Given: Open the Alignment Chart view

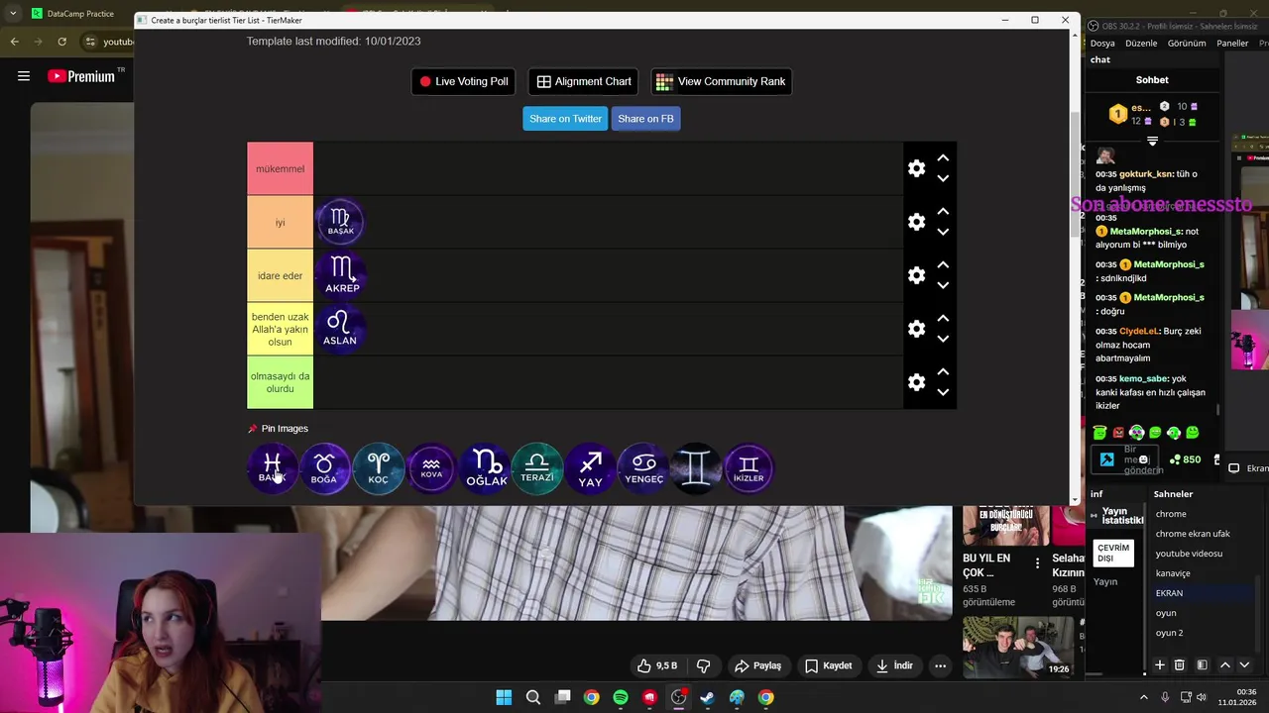Looking at the screenshot, I should click(x=584, y=81).
